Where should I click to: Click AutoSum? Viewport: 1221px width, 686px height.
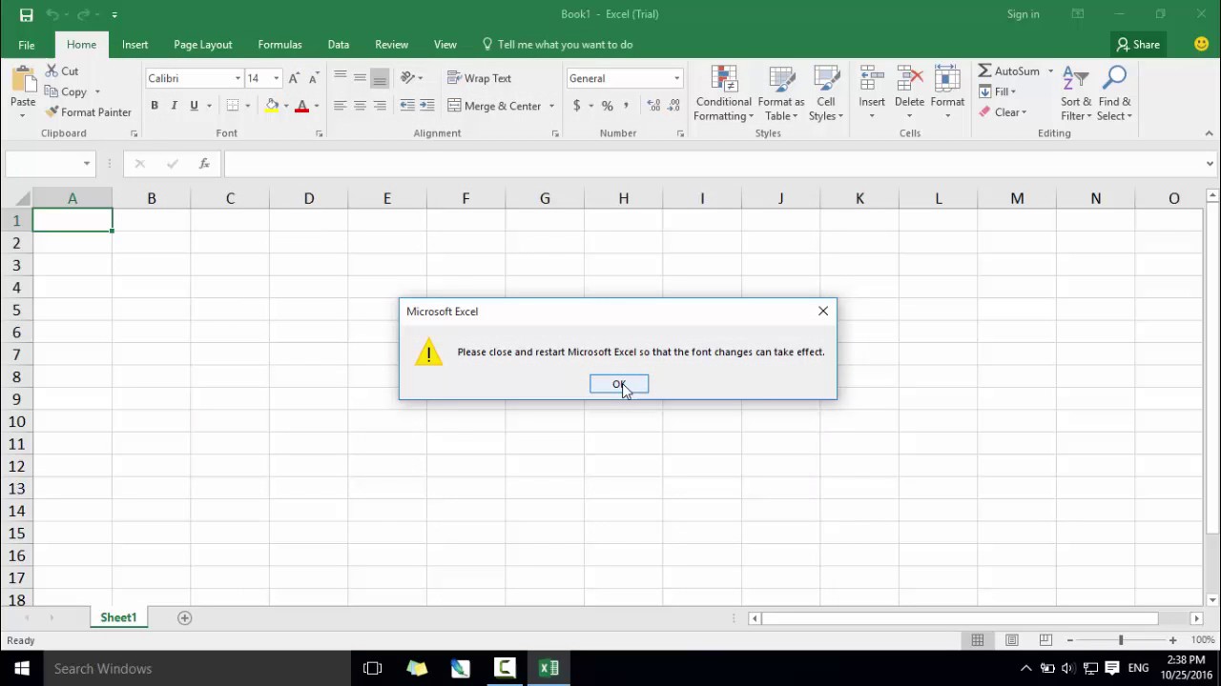(1008, 71)
